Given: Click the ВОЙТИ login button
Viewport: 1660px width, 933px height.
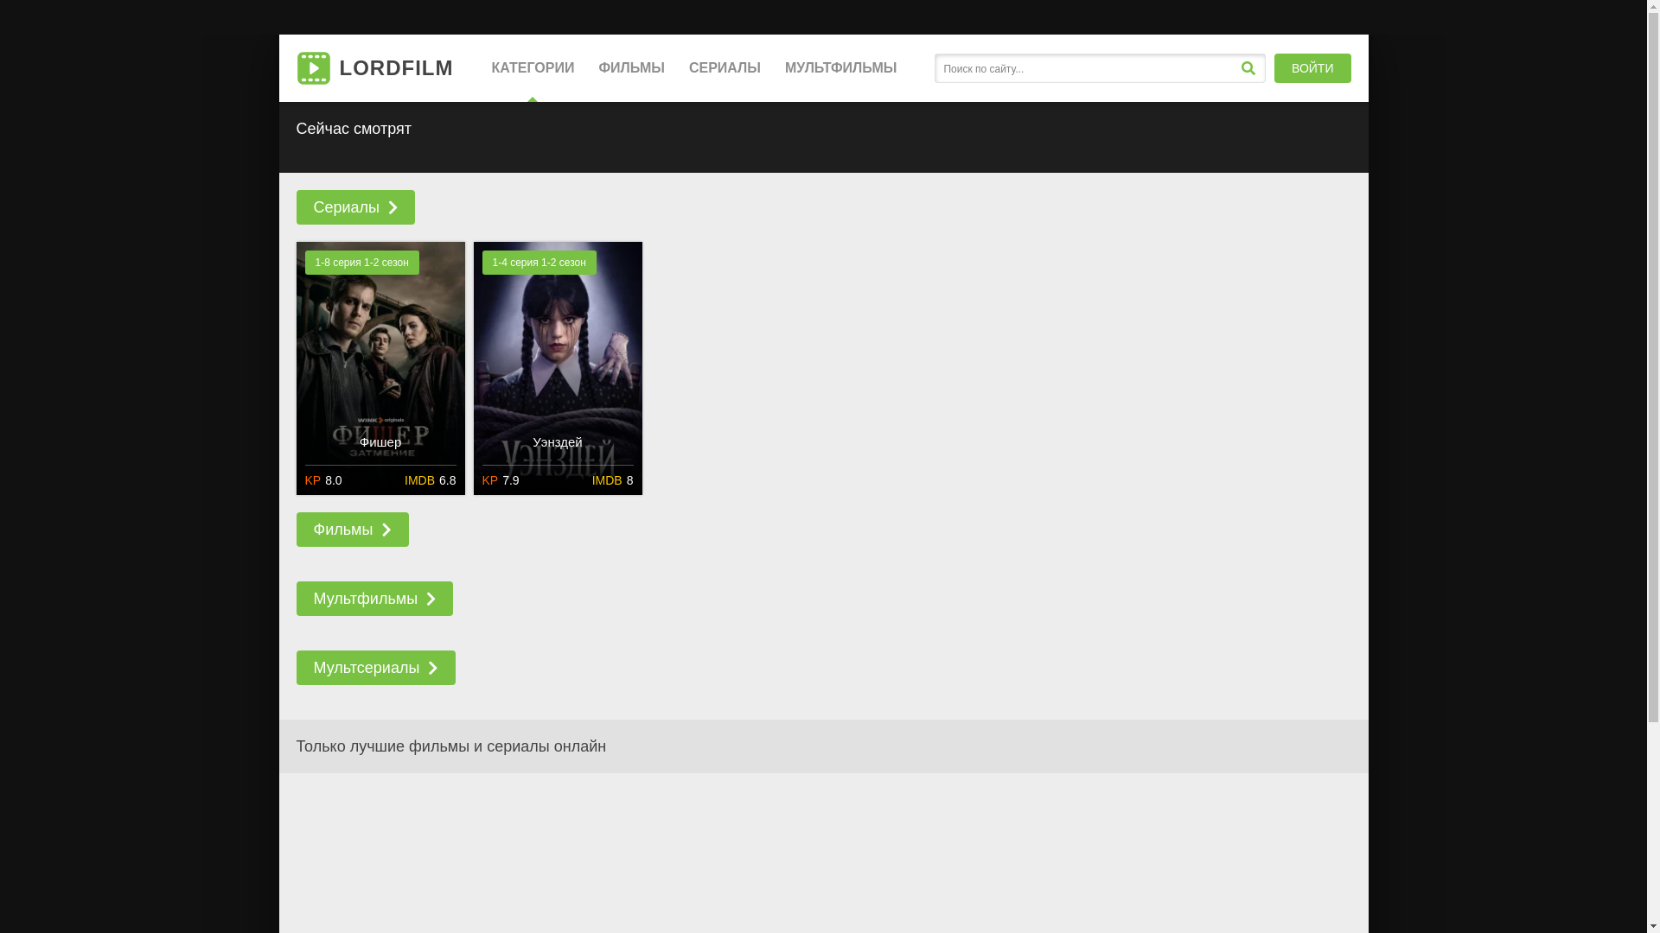Looking at the screenshot, I should pyautogui.click(x=1312, y=68).
